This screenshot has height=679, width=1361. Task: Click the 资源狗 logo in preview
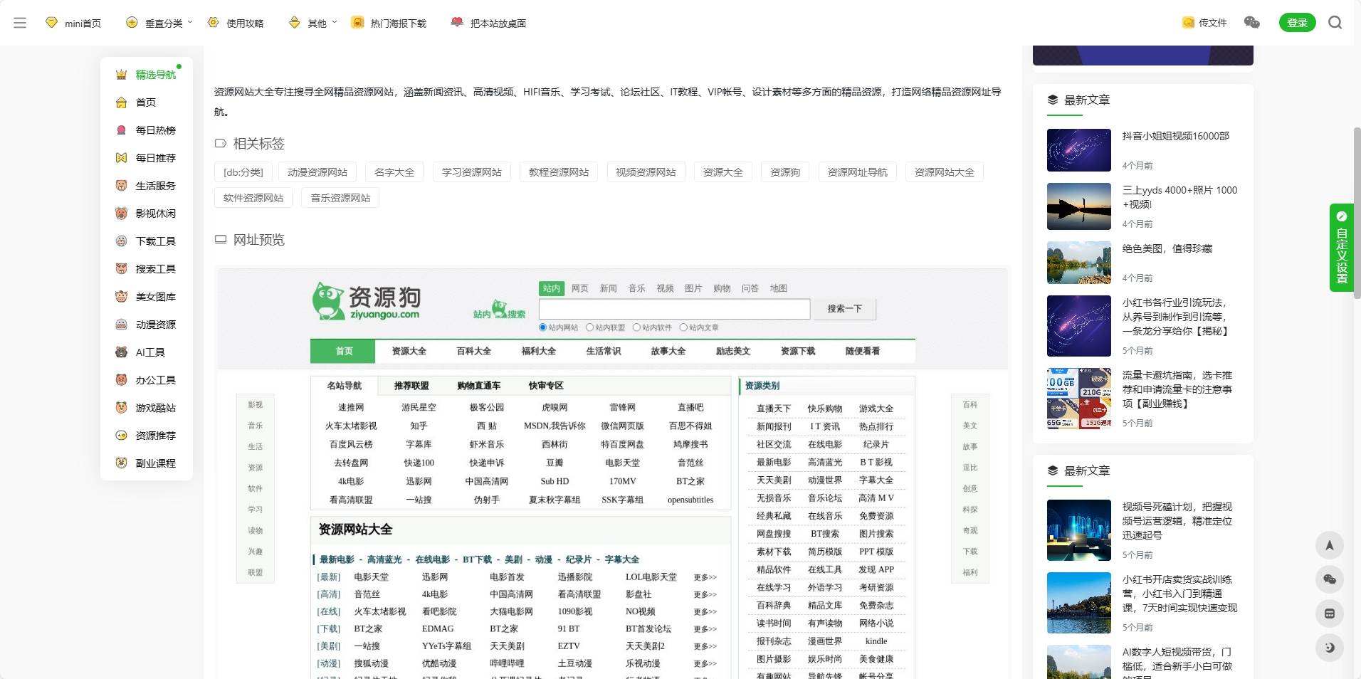(367, 302)
